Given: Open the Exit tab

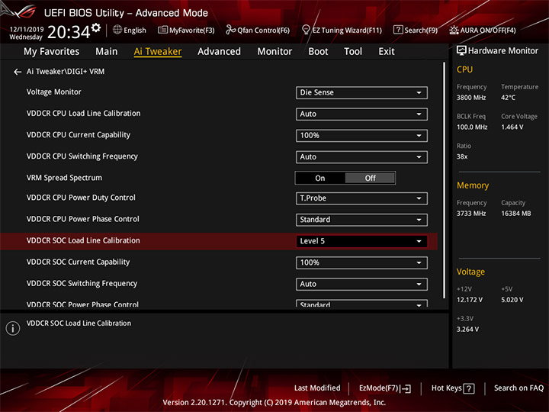Looking at the screenshot, I should click(387, 52).
